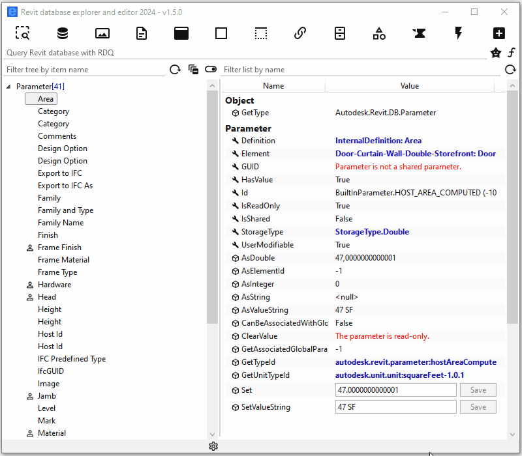Click Query Revit database with RDQ field
The height and width of the screenshot is (456, 522).
[245, 53]
